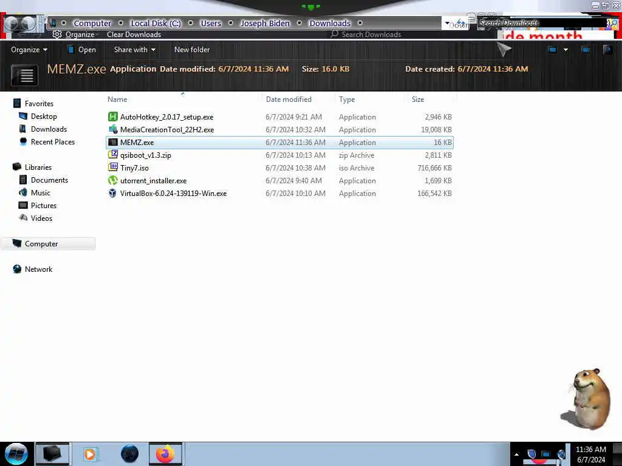Sort by the Size column header
The width and height of the screenshot is (622, 466).
[x=432, y=100]
